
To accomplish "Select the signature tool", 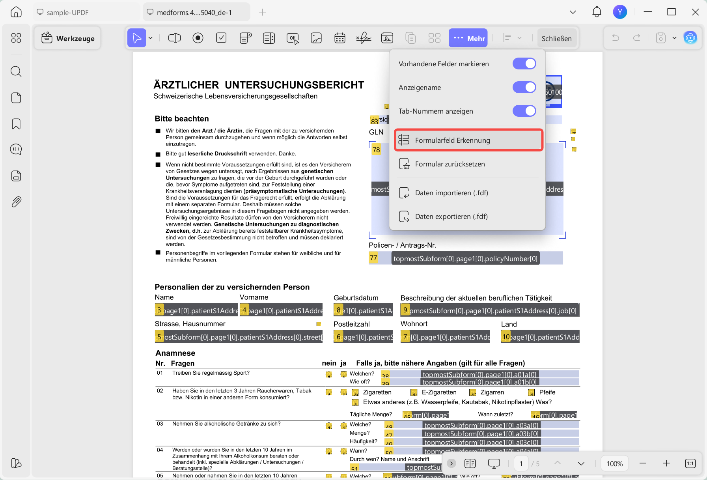I will 364,38.
